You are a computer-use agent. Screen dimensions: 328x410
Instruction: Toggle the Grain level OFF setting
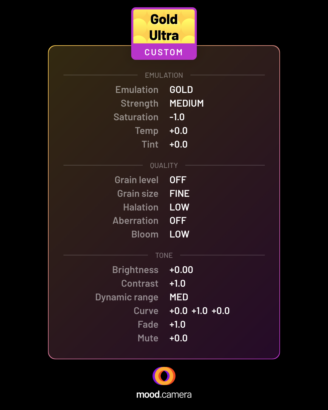click(x=178, y=180)
